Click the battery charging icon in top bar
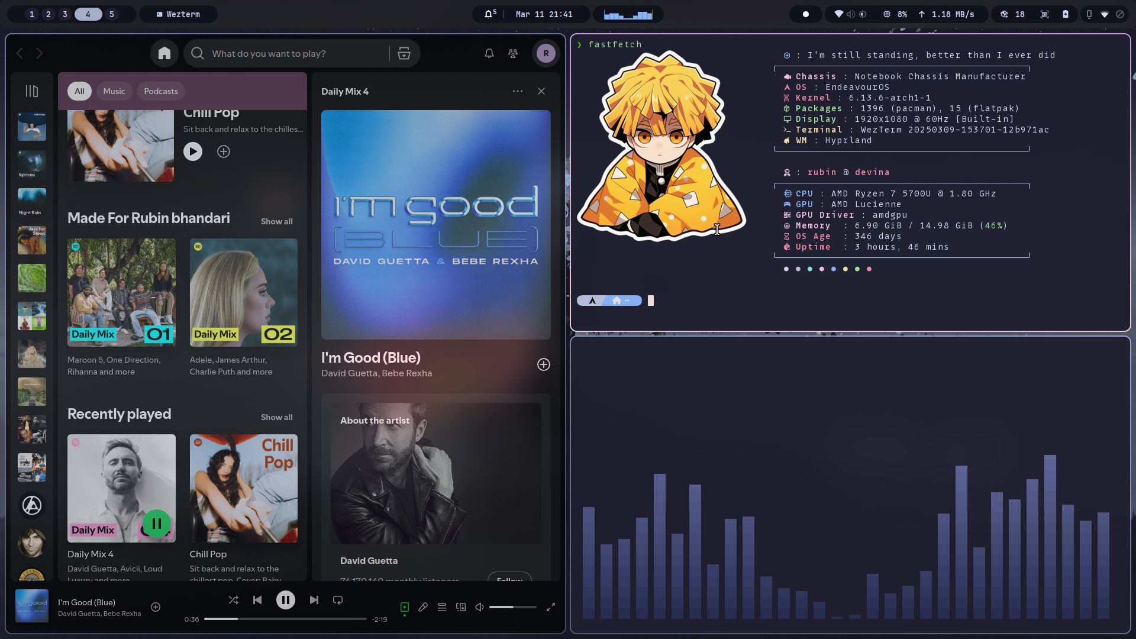1136x639 pixels. (x=1066, y=14)
